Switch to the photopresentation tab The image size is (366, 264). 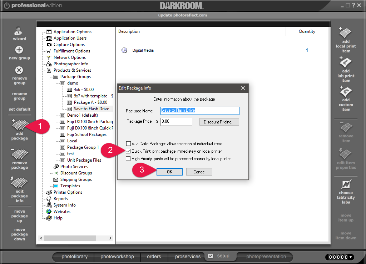click(x=266, y=257)
